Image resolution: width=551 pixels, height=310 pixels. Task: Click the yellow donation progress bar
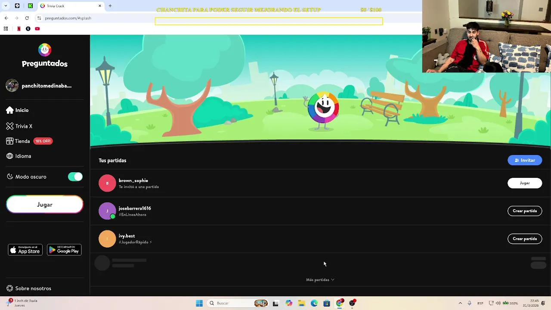[x=269, y=21]
